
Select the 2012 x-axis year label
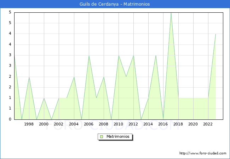coord(133,124)
